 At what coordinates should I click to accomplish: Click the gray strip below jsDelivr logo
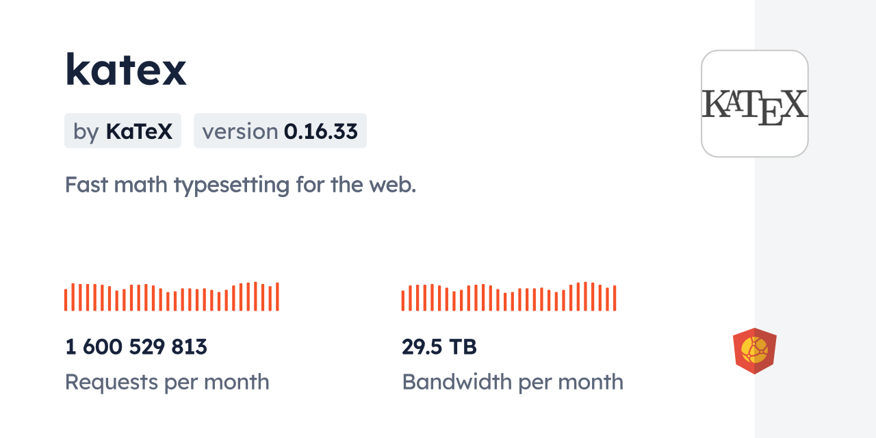tap(814, 411)
